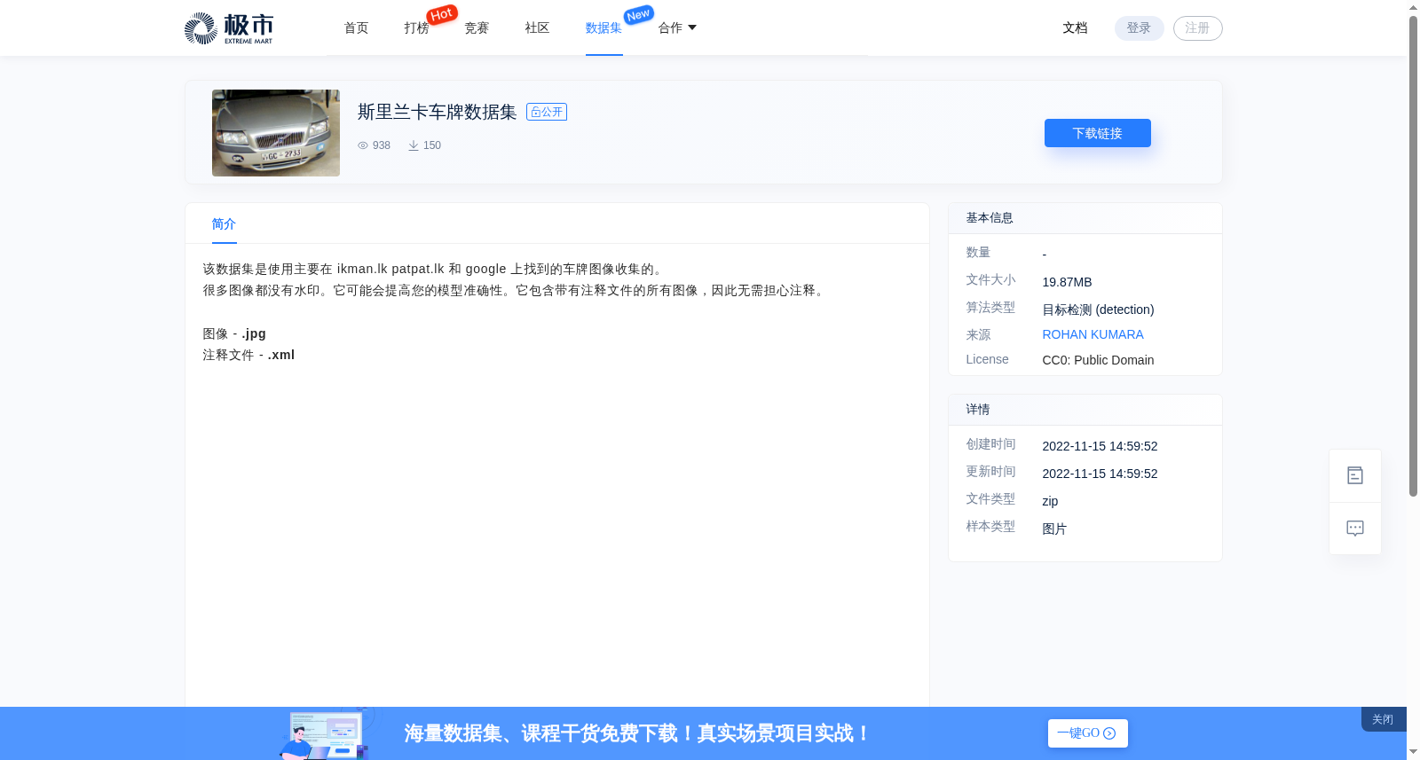Click the car dataset thumbnail image
Viewport: 1420px width, 760px height.
(x=276, y=133)
